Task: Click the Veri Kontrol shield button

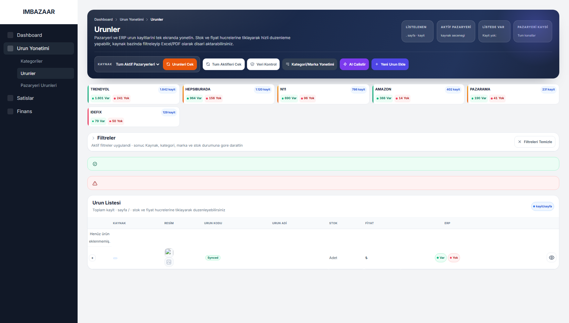Action: [263, 64]
